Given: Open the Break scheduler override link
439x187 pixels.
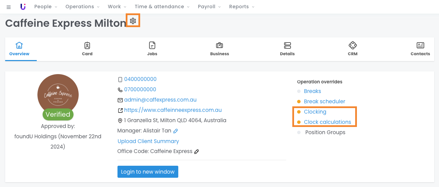Looking at the screenshot, I should pyautogui.click(x=324, y=102).
